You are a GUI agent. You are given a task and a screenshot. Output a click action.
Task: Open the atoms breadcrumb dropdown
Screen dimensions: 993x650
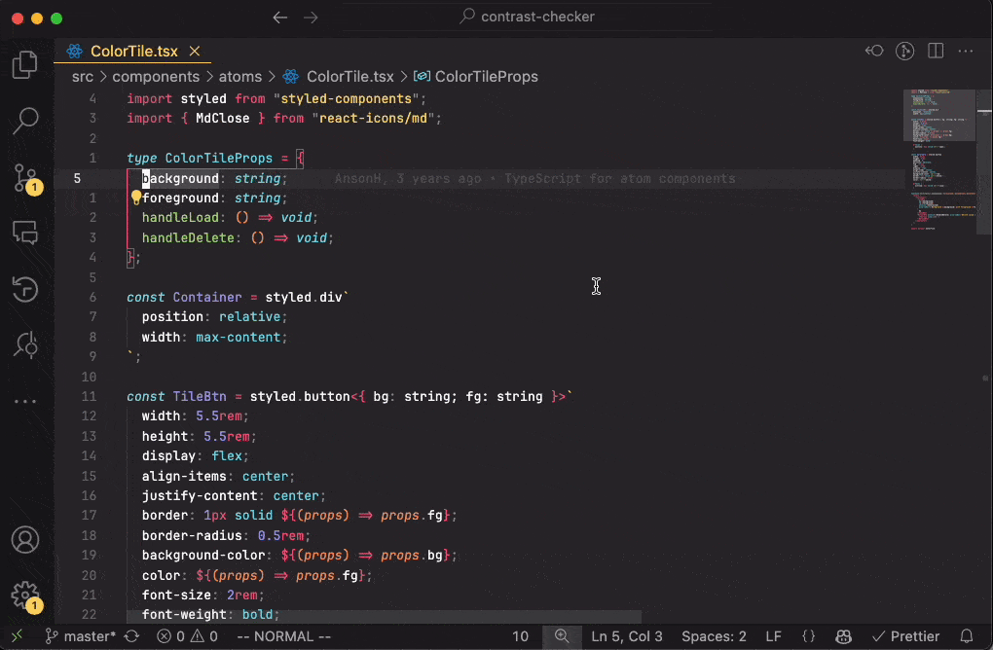[240, 76]
